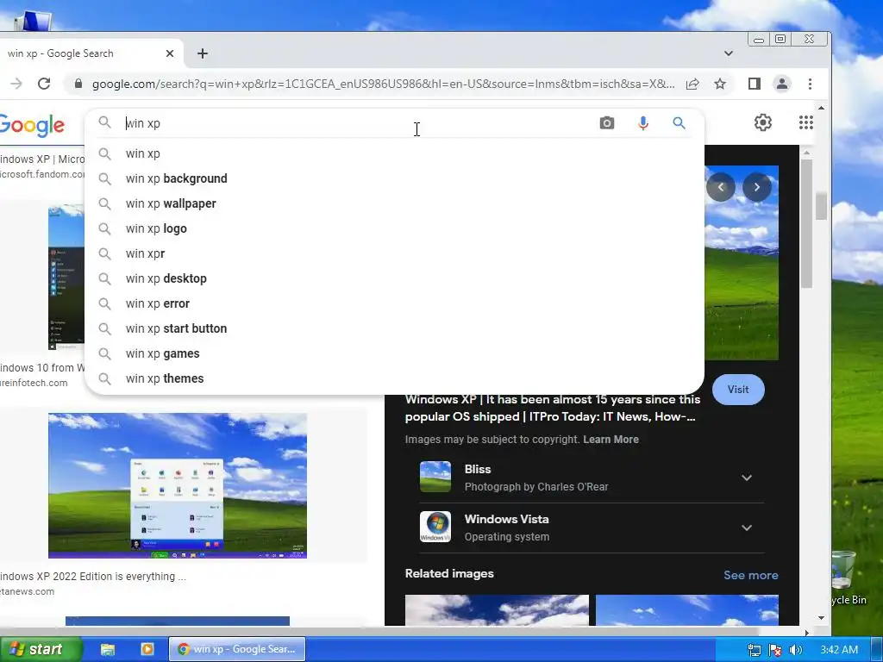Open the Google apps grid
883x662 pixels.
pos(806,122)
